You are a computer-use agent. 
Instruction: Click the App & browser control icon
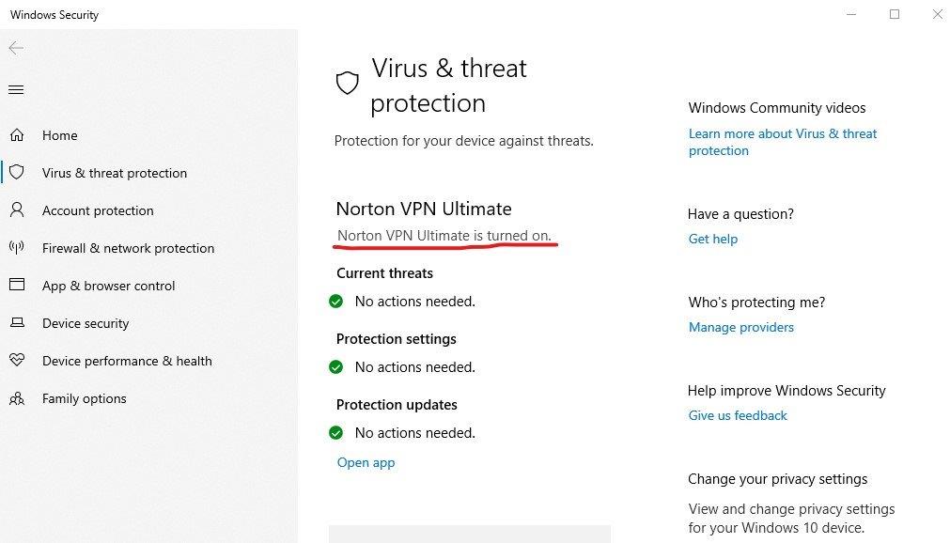(17, 286)
